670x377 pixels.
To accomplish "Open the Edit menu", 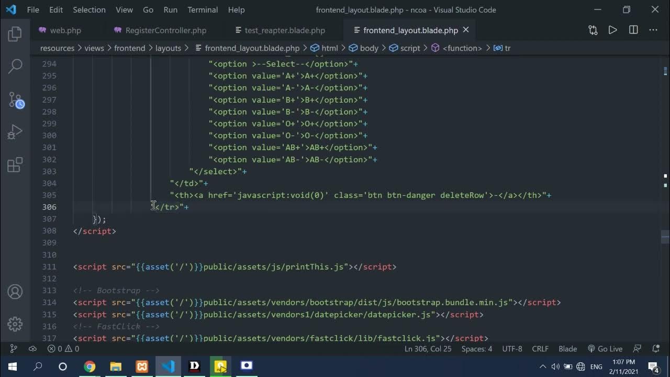I will pos(56,9).
